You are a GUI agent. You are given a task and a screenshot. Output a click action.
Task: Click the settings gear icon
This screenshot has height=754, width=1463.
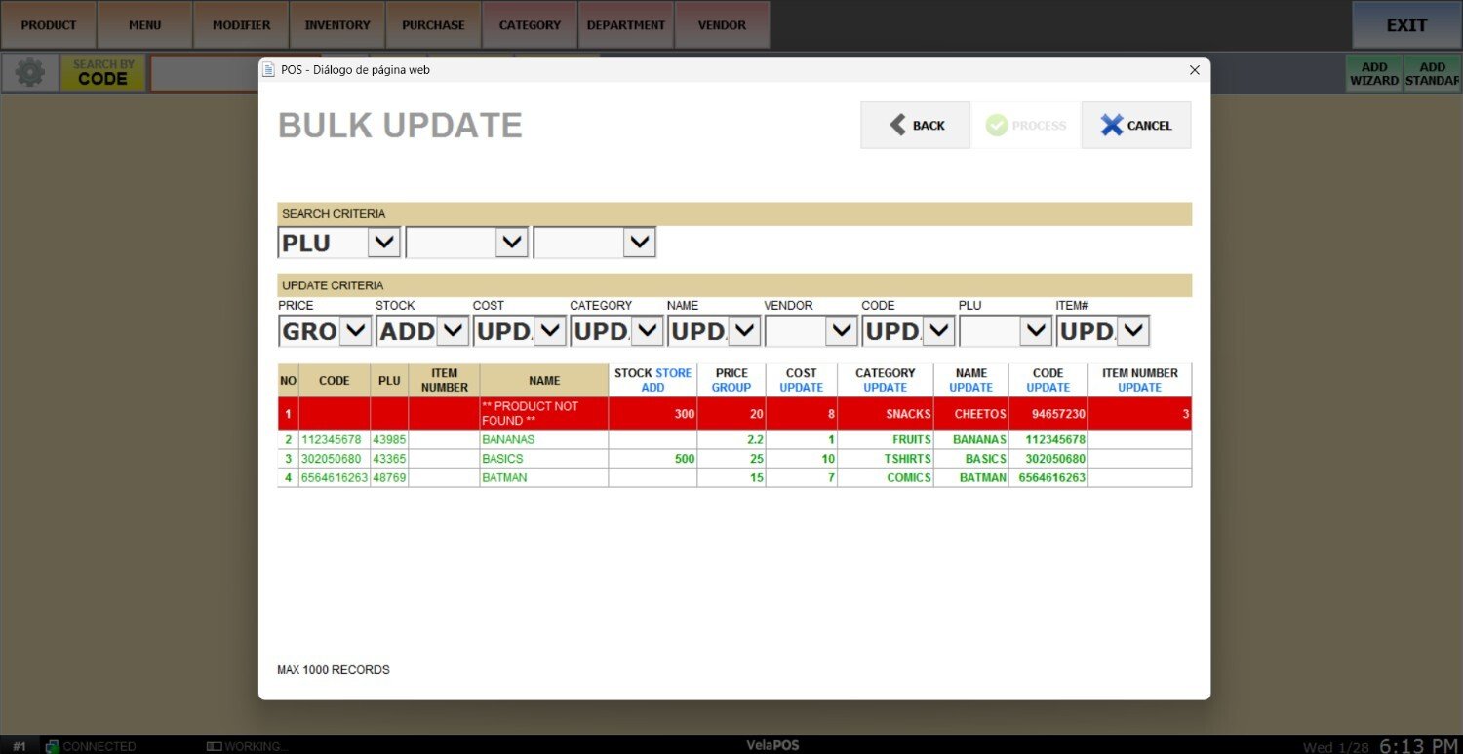29,73
